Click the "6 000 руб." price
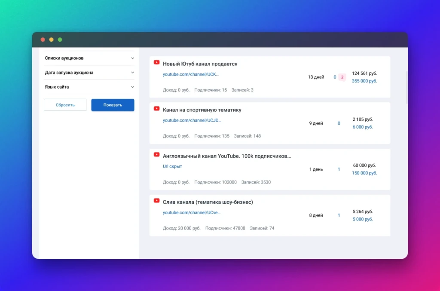This screenshot has height=291, width=440. pyautogui.click(x=363, y=127)
